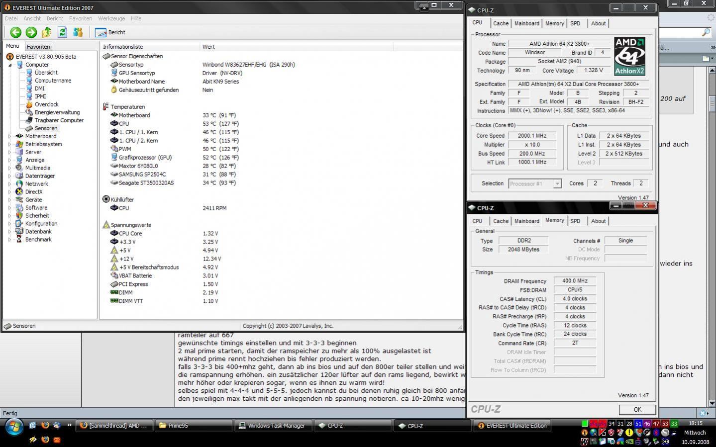Expand the Datenträger tree node
716x447 pixels.
pyautogui.click(x=9, y=176)
